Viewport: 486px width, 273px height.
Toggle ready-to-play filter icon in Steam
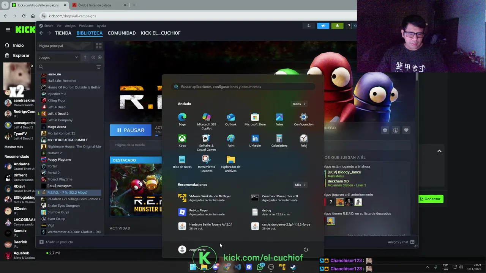coord(100,57)
